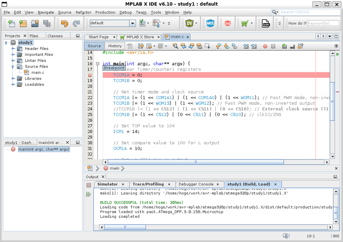Open the MCC code configurator
This screenshot has width=343, height=242.
click(x=210, y=23)
